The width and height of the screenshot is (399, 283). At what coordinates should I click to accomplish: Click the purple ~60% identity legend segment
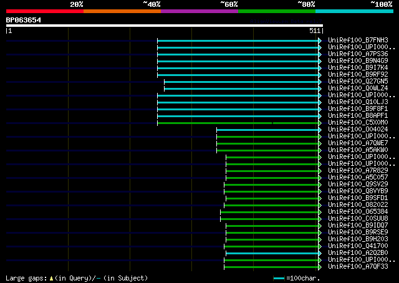(199, 11)
